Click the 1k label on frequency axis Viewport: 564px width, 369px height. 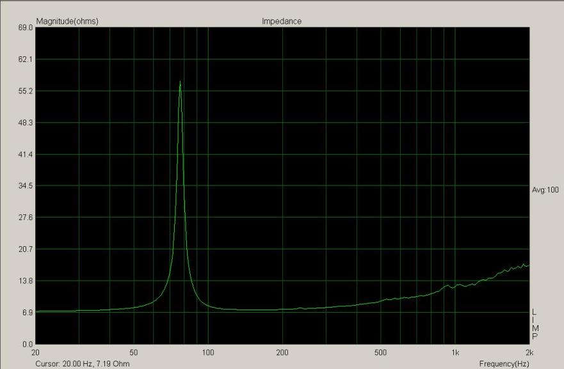[455, 352]
